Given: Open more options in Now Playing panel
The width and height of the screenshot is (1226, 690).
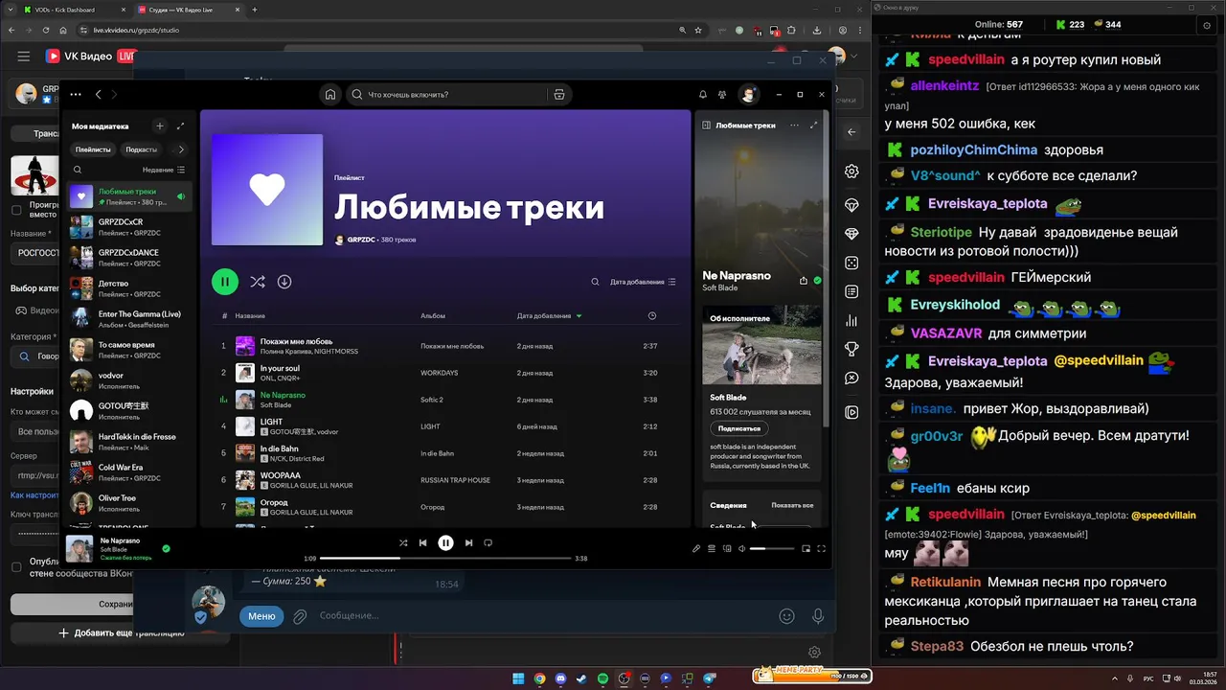Looking at the screenshot, I should pyautogui.click(x=794, y=126).
